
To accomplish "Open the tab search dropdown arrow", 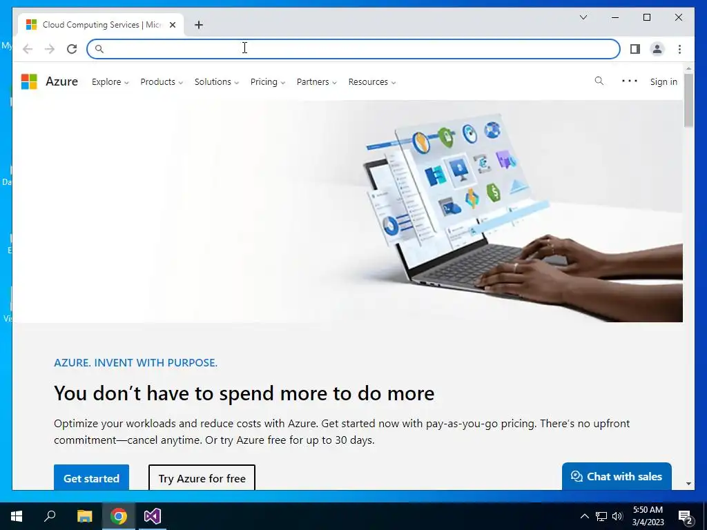I will pyautogui.click(x=583, y=17).
